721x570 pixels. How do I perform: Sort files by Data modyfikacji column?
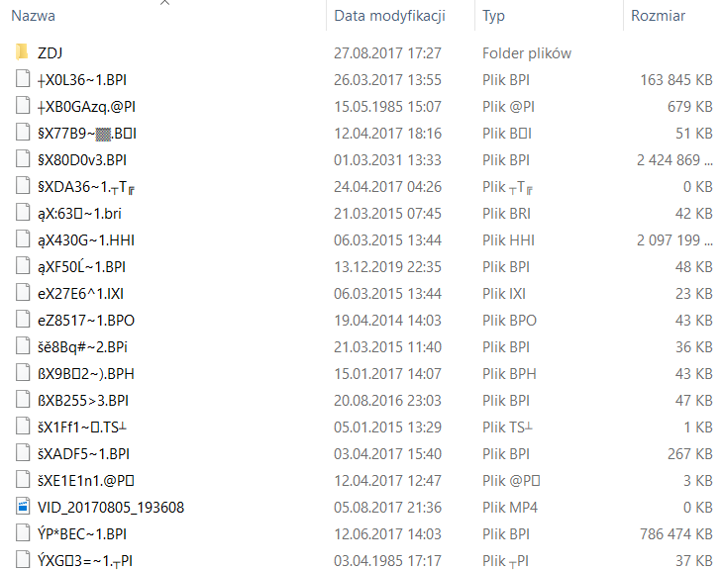(x=389, y=16)
